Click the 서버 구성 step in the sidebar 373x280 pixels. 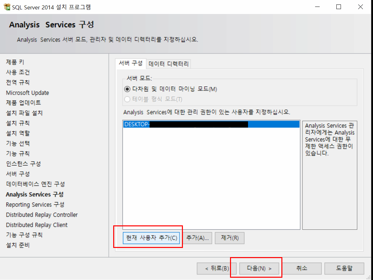pyautogui.click(x=18, y=174)
